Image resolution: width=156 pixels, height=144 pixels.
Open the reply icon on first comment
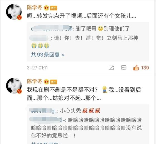click(x=124, y=68)
